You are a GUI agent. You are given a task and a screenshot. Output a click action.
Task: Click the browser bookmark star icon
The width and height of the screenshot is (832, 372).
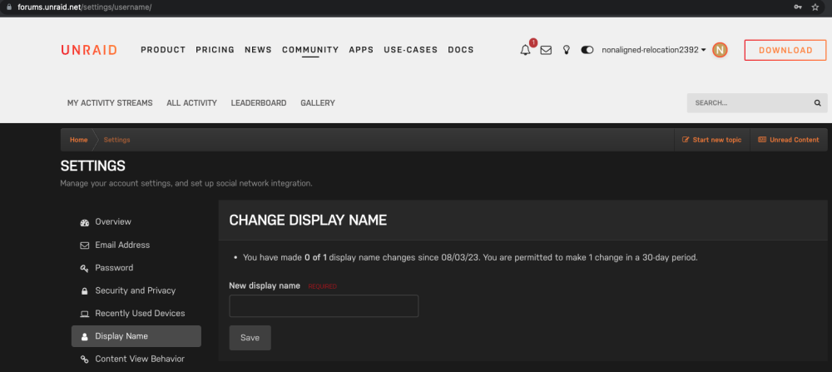point(815,7)
